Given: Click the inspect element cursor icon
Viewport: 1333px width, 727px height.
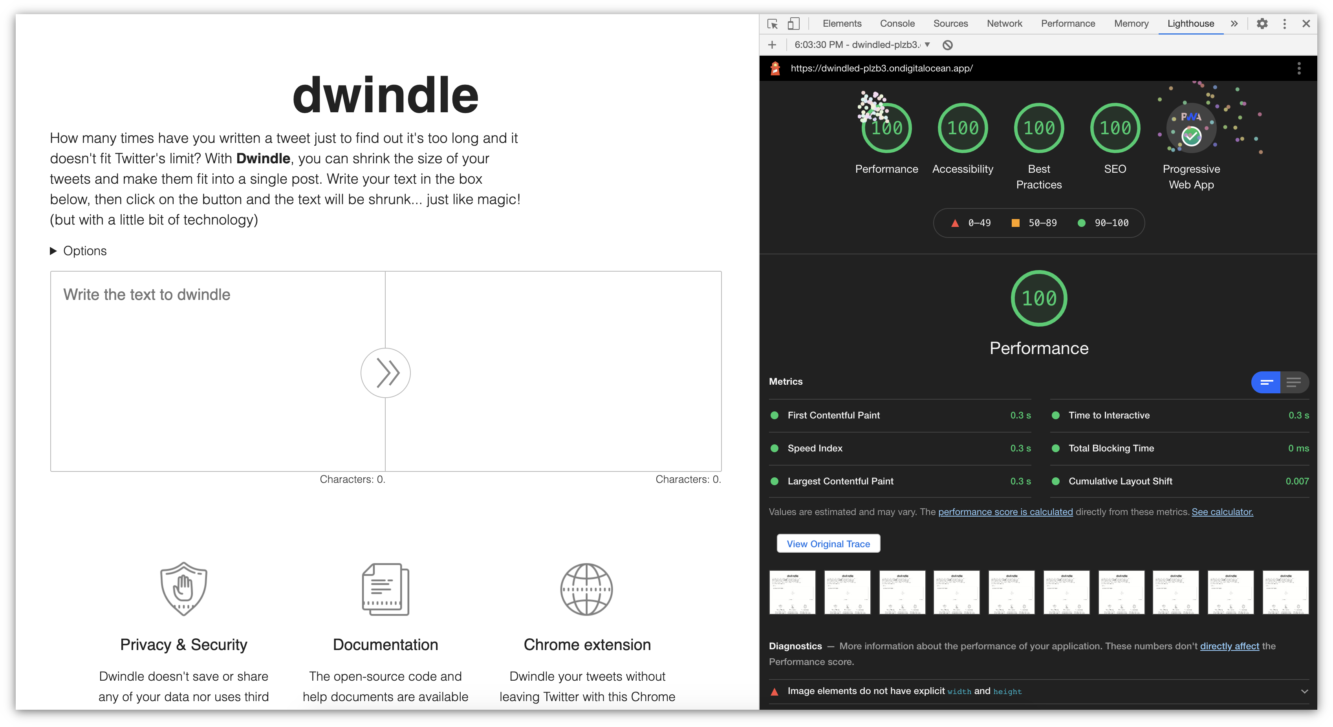Looking at the screenshot, I should pyautogui.click(x=772, y=24).
